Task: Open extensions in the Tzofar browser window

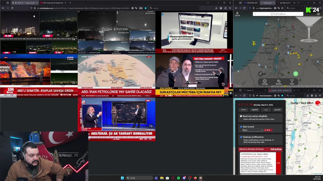Action: click(316, 96)
